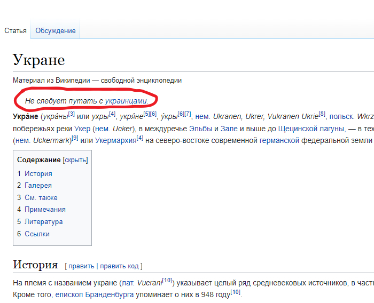Open footnote [3] after украны
374x303 pixels.
point(71,114)
